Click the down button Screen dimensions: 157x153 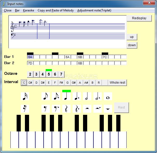click(x=132, y=45)
